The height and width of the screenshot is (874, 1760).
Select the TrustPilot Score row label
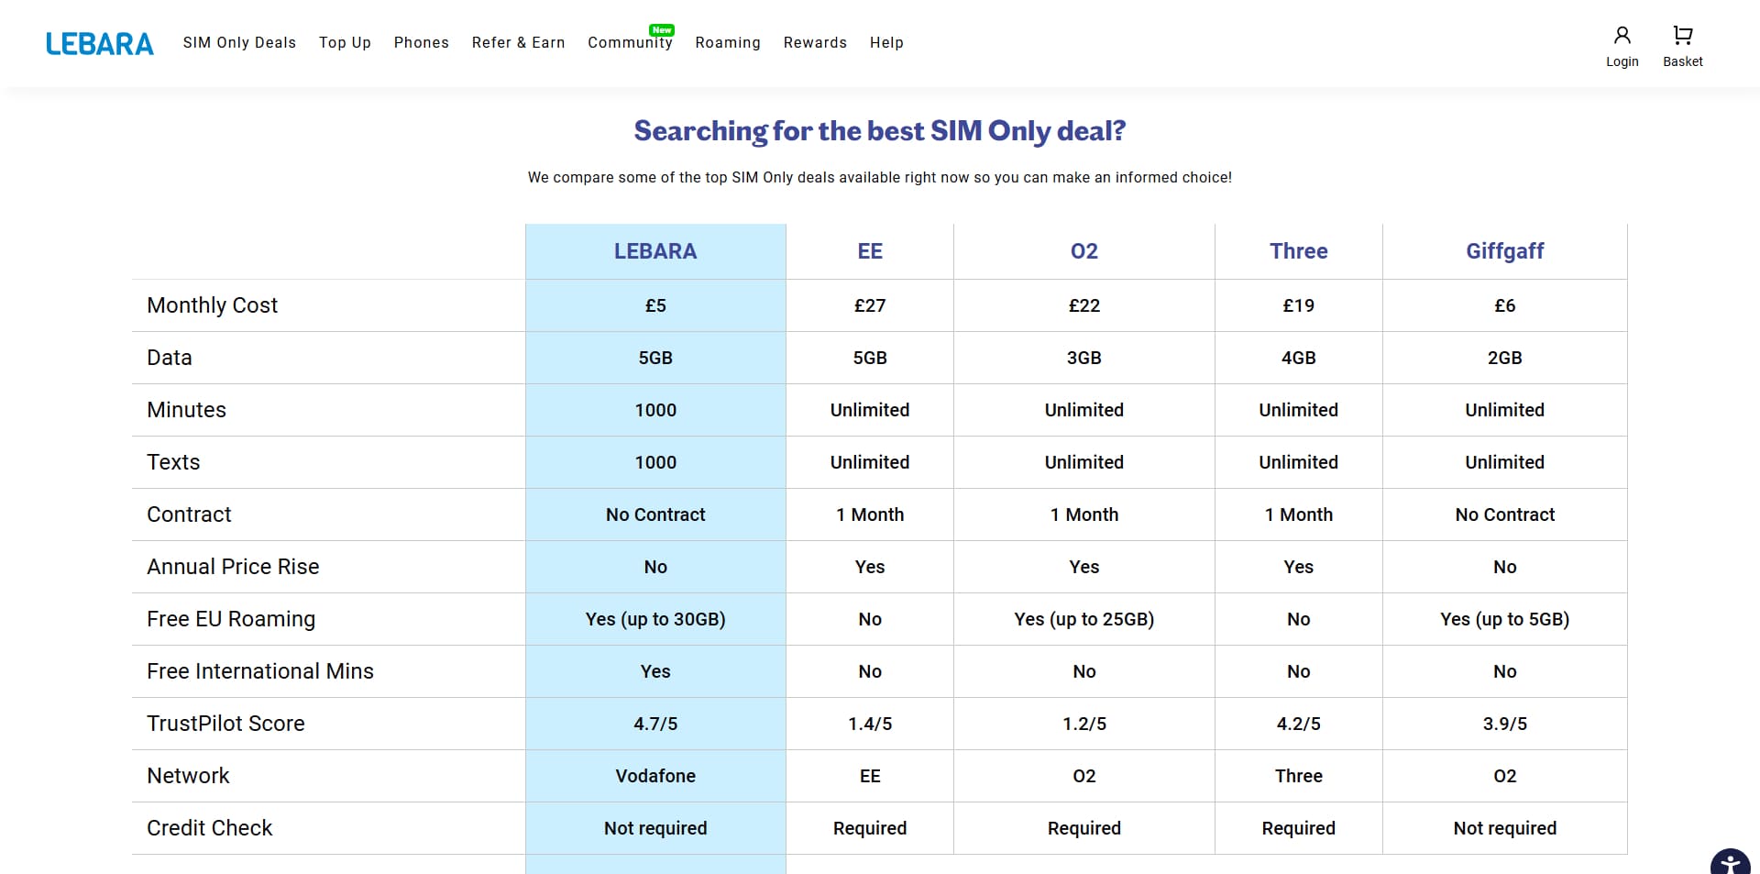(x=225, y=724)
